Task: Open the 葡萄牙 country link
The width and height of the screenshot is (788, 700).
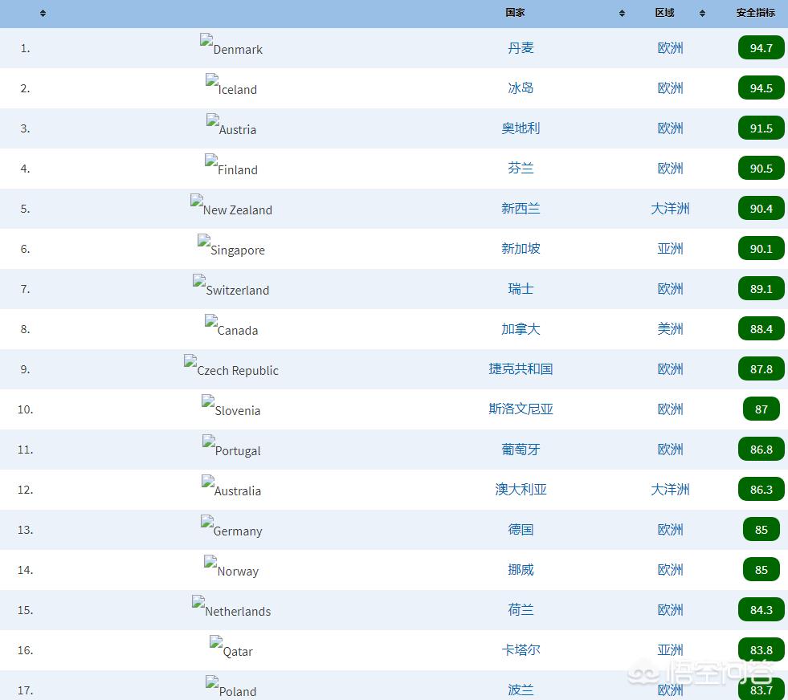Action: (x=521, y=450)
